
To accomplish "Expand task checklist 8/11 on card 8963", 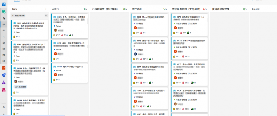I will point(17,37).
